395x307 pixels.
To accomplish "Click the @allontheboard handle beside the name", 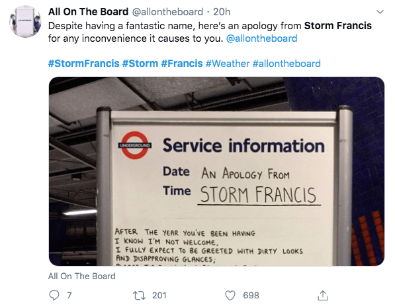I will 167,12.
